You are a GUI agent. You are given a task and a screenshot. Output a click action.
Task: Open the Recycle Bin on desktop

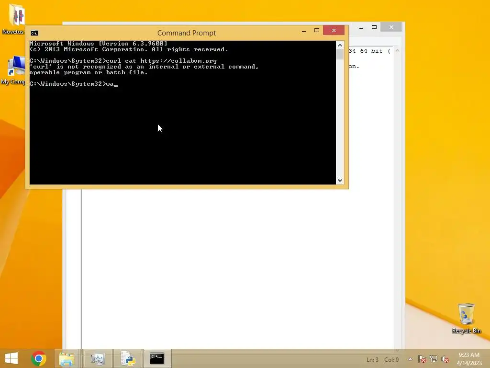coord(466,318)
